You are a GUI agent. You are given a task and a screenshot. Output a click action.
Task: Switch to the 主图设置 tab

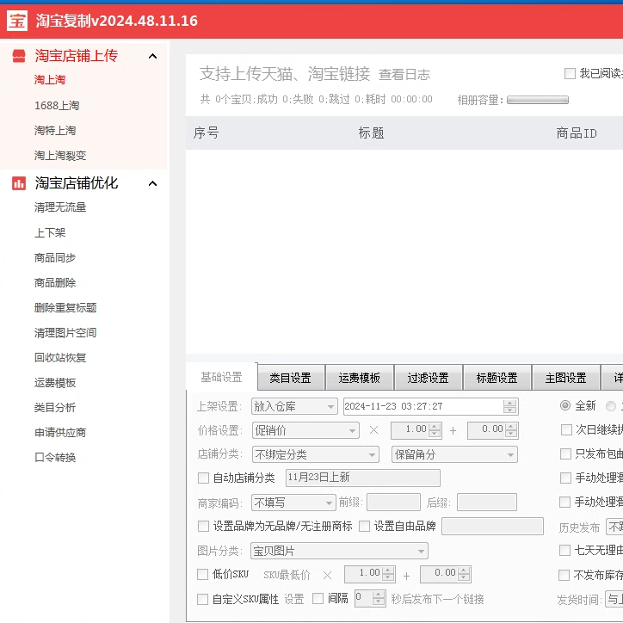(x=565, y=378)
